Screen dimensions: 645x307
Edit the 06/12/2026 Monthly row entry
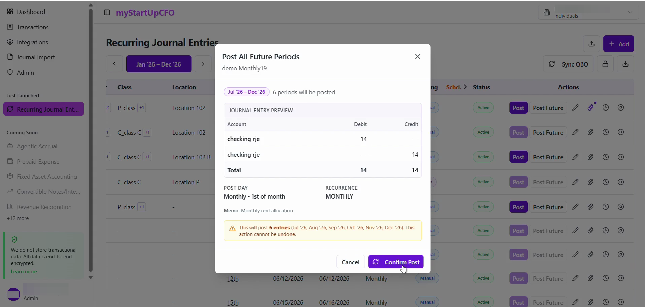click(575, 278)
